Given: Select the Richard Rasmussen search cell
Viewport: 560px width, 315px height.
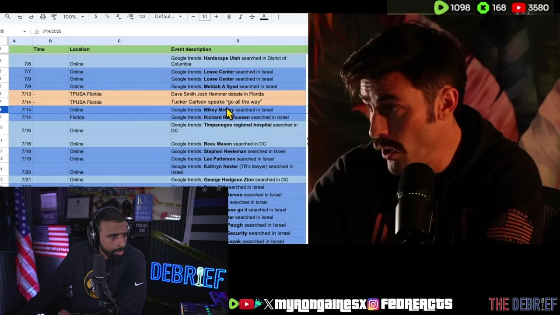Looking at the screenshot, I should coord(238,117).
